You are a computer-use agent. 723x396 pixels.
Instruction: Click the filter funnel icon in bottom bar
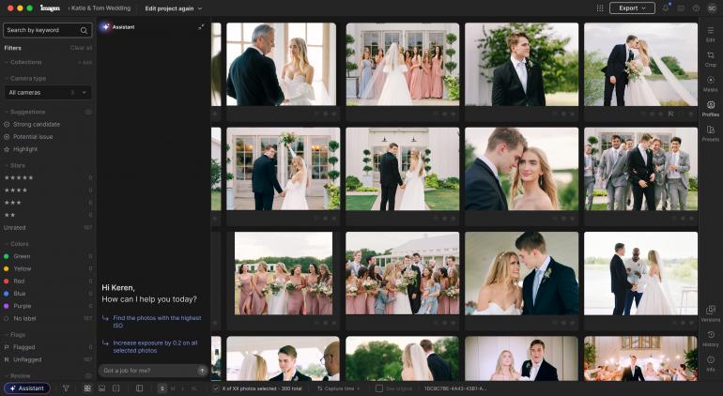coord(66,388)
